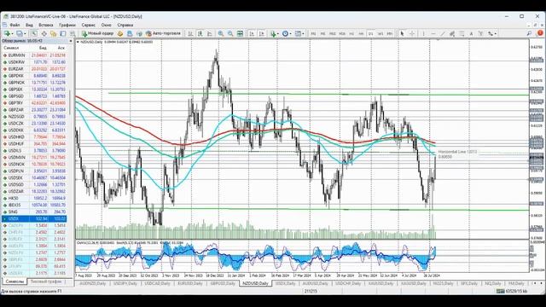
Task: Toggle the Авто-торговля button
Action: coord(163,33)
